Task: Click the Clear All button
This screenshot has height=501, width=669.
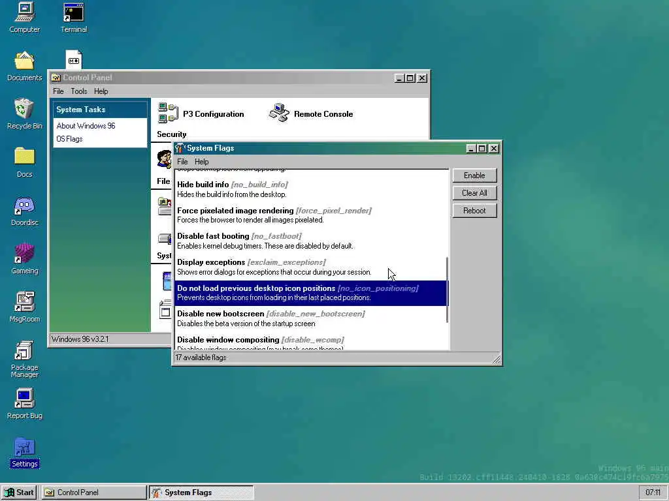Action: click(x=474, y=193)
